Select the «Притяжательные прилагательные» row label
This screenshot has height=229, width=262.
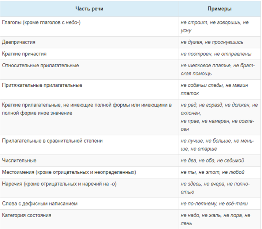pos(42,86)
